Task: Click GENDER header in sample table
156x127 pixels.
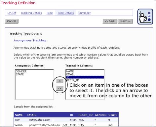Action: (100, 115)
